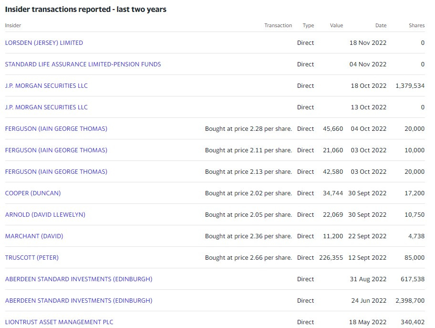Screen dimensions: 435x328
Task: Select 'Direct' type in the COOPER (DUNCAN) row
Action: pyautogui.click(x=305, y=193)
